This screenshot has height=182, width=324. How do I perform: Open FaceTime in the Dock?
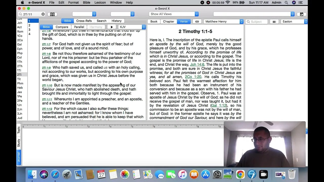(x=171, y=174)
